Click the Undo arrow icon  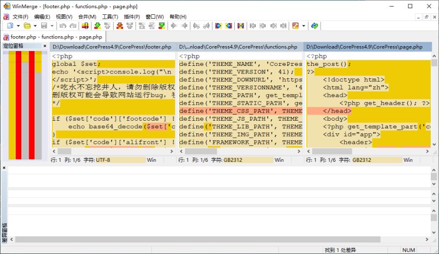click(x=63, y=26)
